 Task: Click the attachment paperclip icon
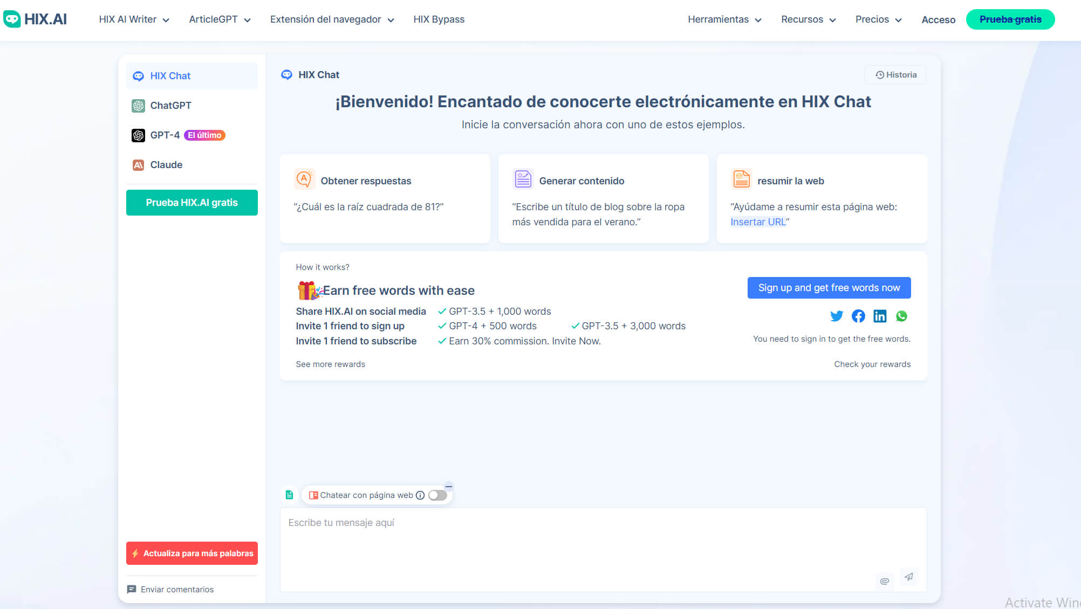tap(885, 581)
